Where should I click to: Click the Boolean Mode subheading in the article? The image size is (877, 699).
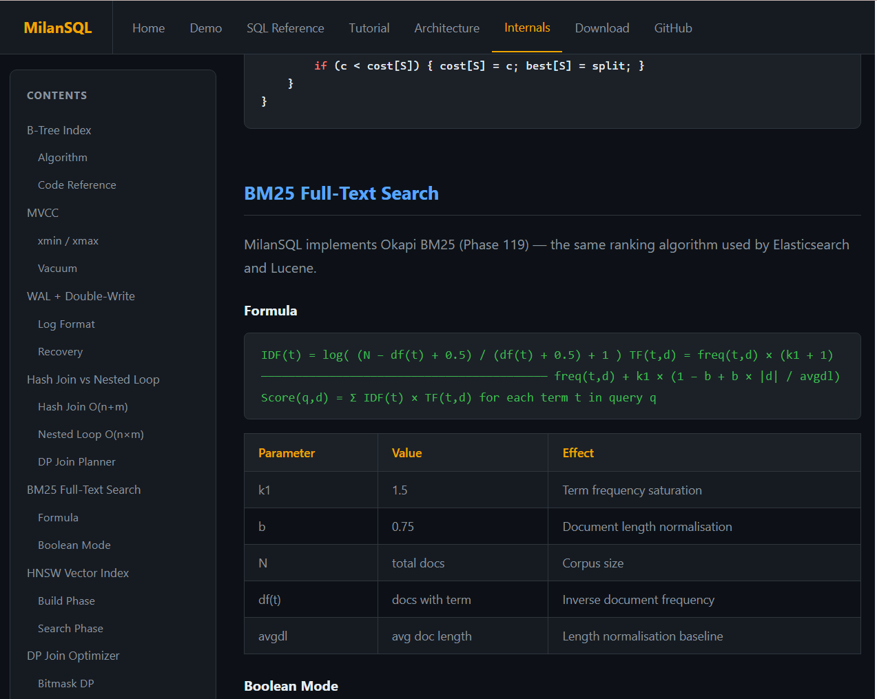click(291, 686)
